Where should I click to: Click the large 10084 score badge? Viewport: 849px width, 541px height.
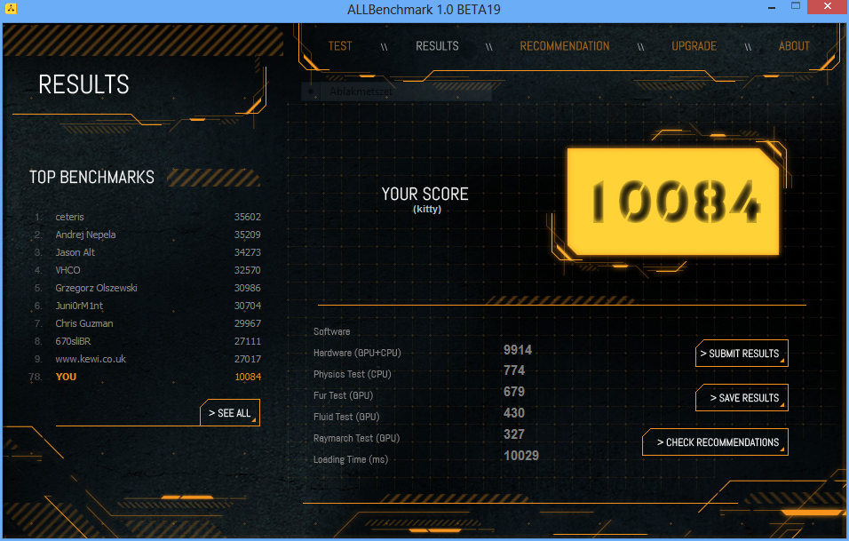[x=673, y=202]
